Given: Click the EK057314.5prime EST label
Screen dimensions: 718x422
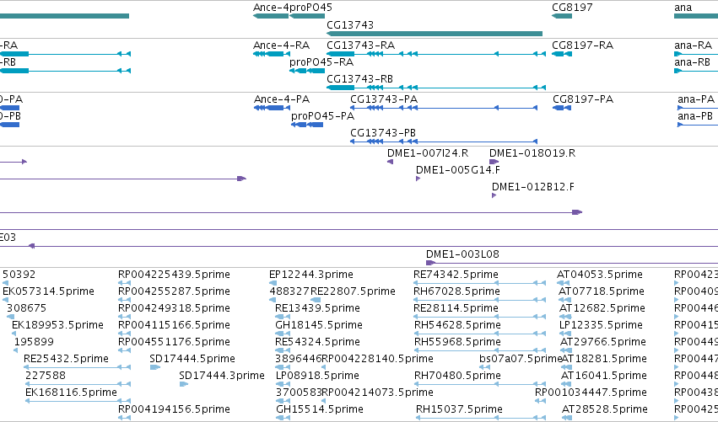Looking at the screenshot, I should tap(48, 291).
